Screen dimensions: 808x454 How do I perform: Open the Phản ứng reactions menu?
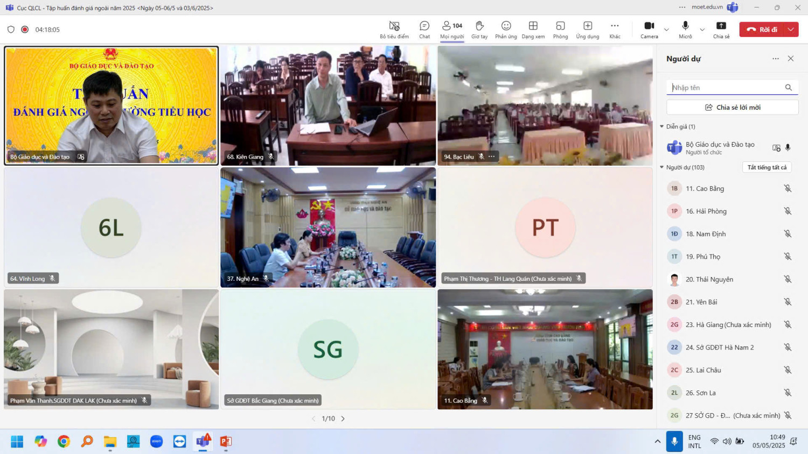506,30
